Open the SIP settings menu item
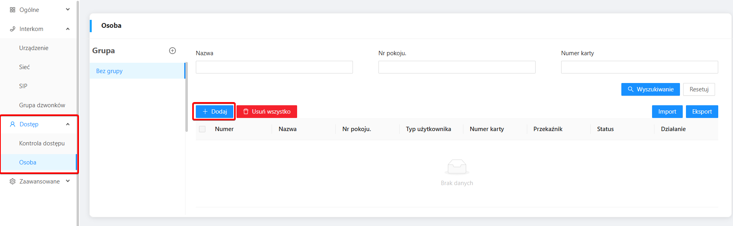This screenshot has height=226, width=733. pos(23,86)
